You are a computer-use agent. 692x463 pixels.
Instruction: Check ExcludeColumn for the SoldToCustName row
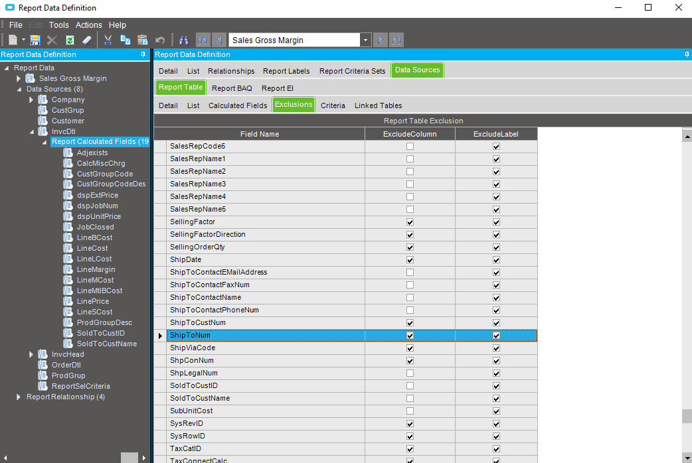tap(410, 399)
